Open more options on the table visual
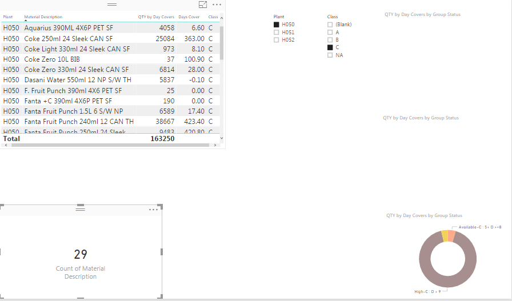512x301 pixels. pyautogui.click(x=217, y=5)
